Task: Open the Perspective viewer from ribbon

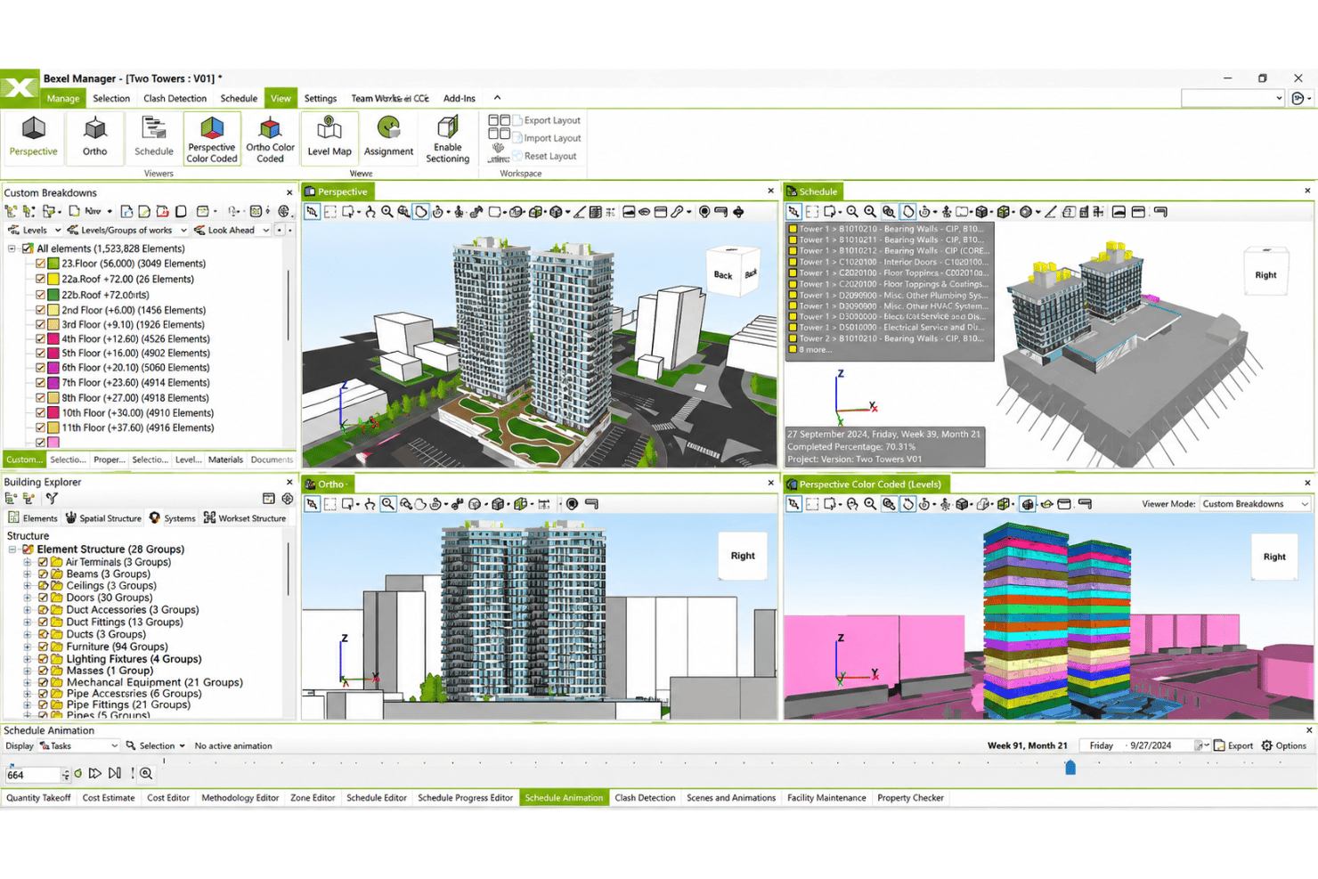Action: (33, 137)
